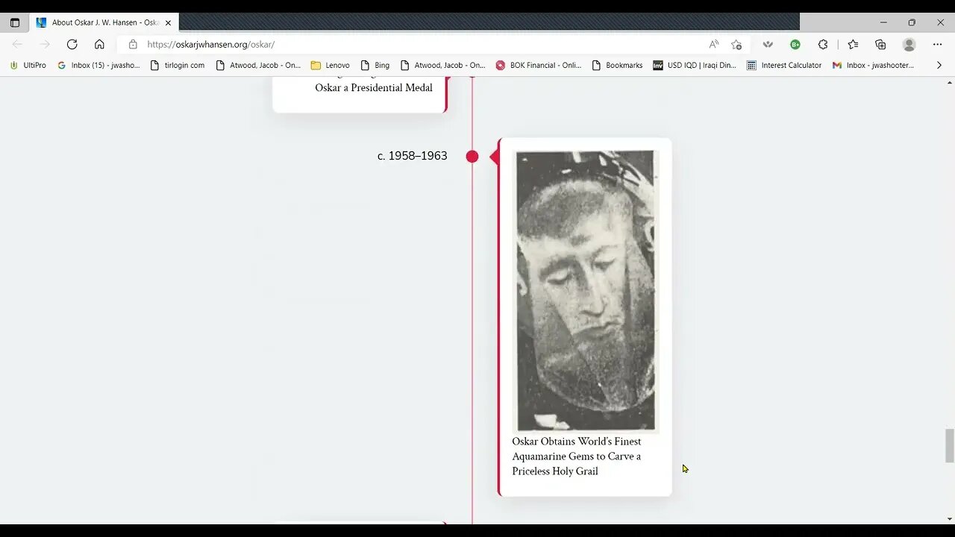Click the c. 1958–1963 date label
The width and height of the screenshot is (955, 537).
tap(413, 156)
